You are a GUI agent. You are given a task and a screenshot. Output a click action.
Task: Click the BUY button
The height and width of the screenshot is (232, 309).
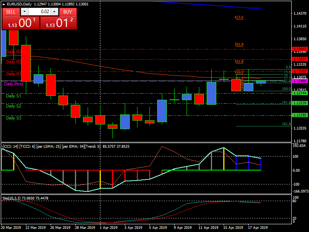(68, 12)
